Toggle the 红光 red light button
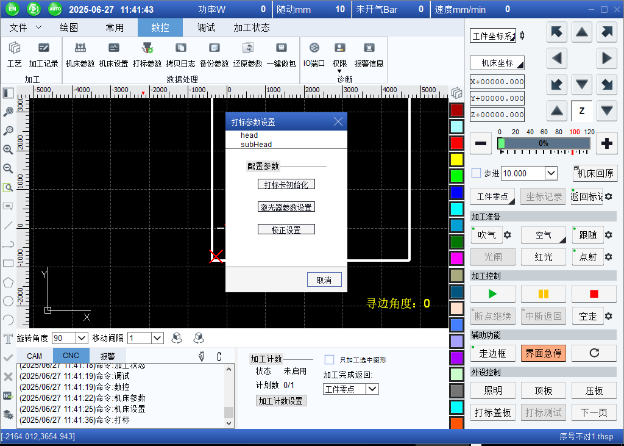Image resolution: width=624 pixels, height=446 pixels. pos(543,257)
